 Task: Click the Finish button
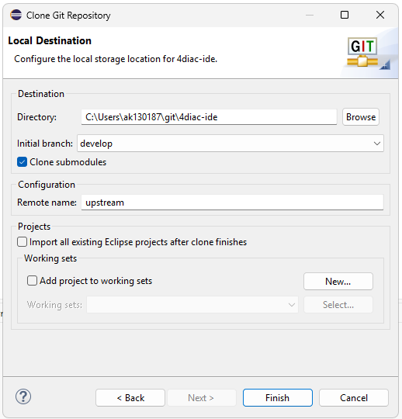[x=278, y=398]
